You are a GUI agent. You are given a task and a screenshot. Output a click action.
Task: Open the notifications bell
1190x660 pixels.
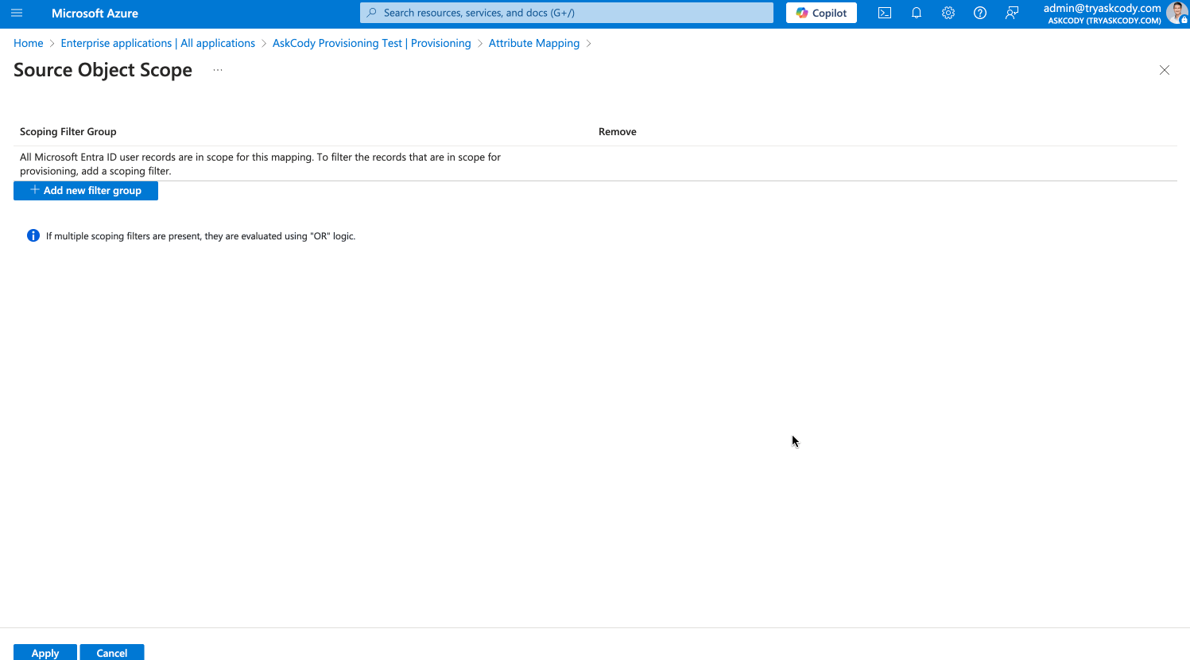tap(917, 13)
